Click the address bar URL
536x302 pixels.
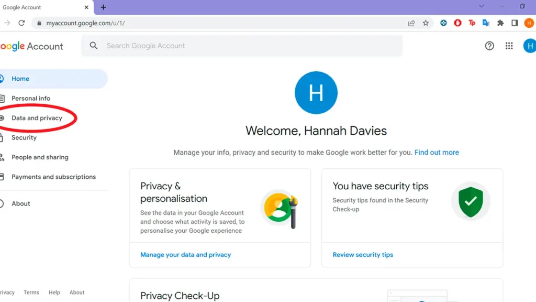[x=85, y=23]
